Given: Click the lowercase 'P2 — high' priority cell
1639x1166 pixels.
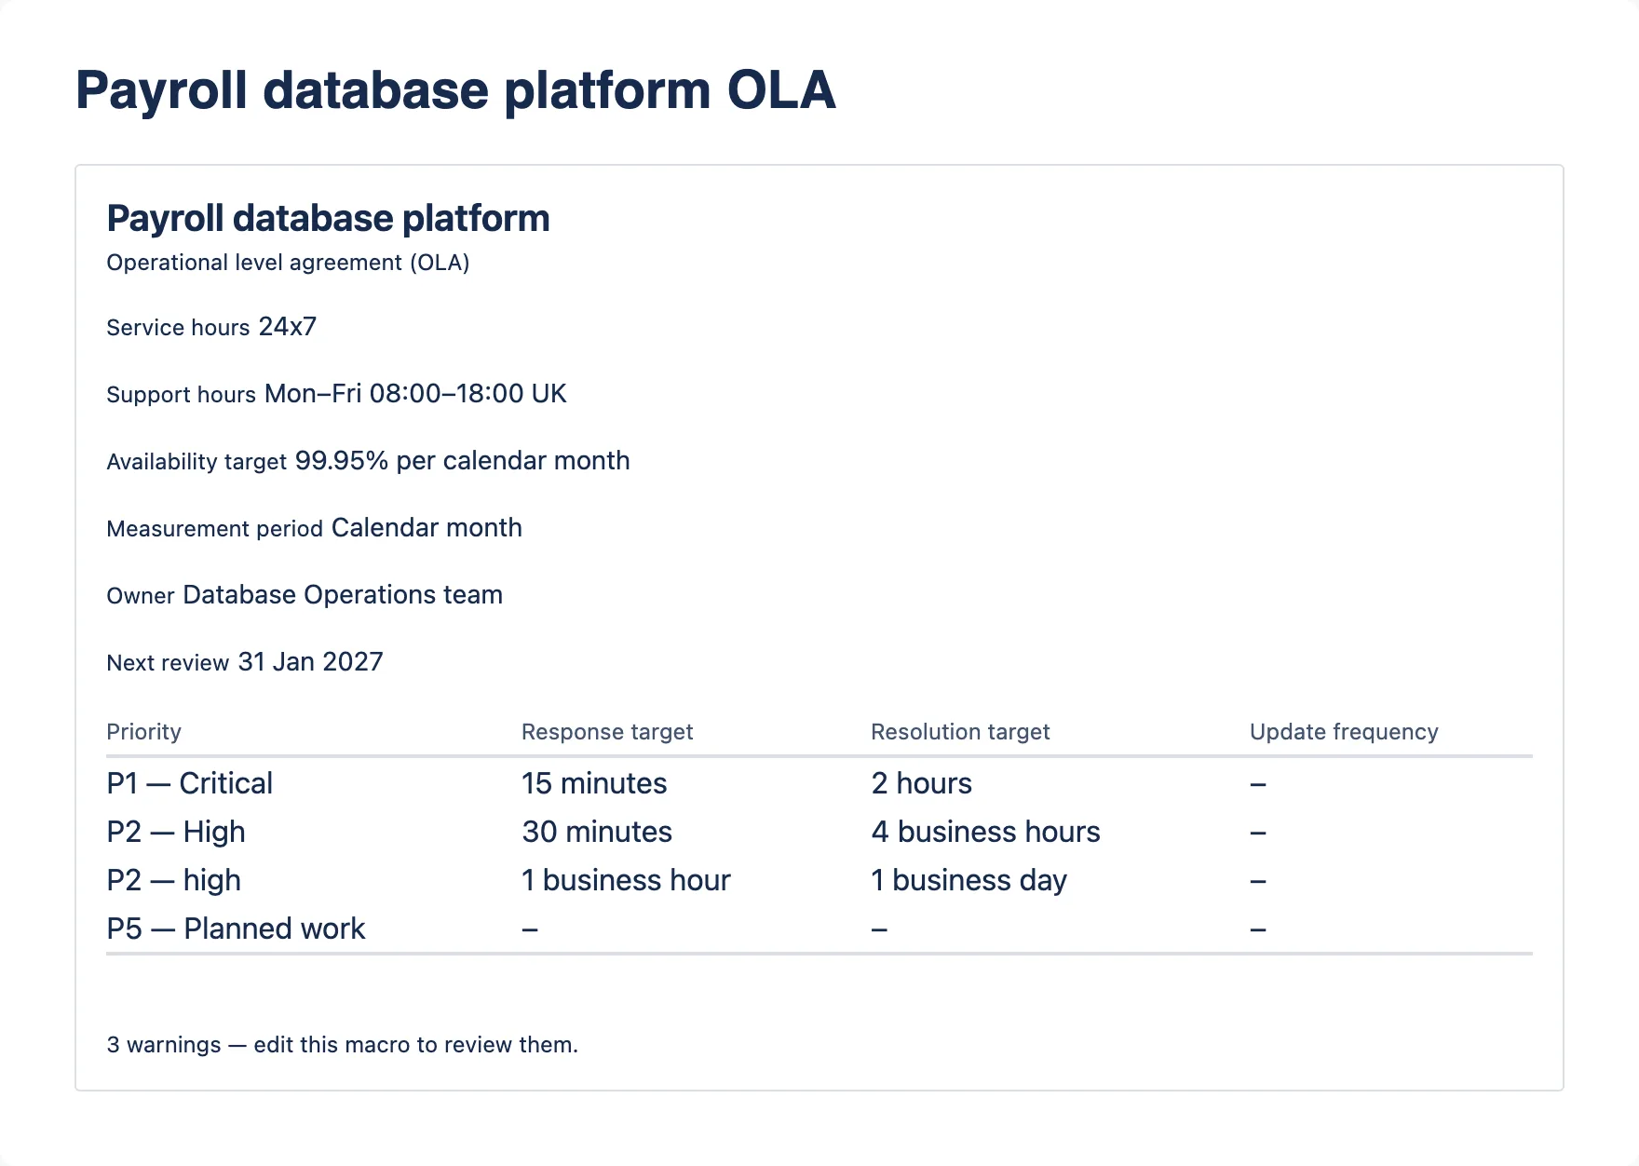Looking at the screenshot, I should 174,880.
